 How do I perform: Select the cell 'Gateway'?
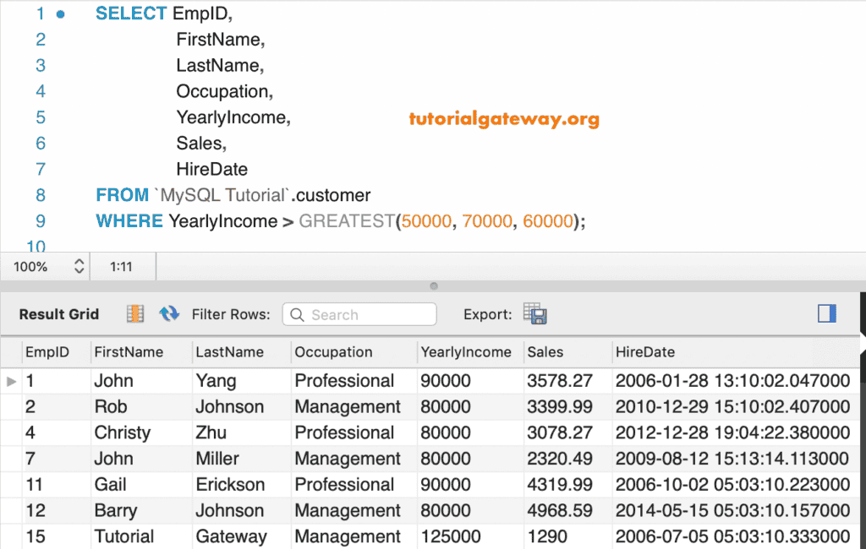(232, 536)
